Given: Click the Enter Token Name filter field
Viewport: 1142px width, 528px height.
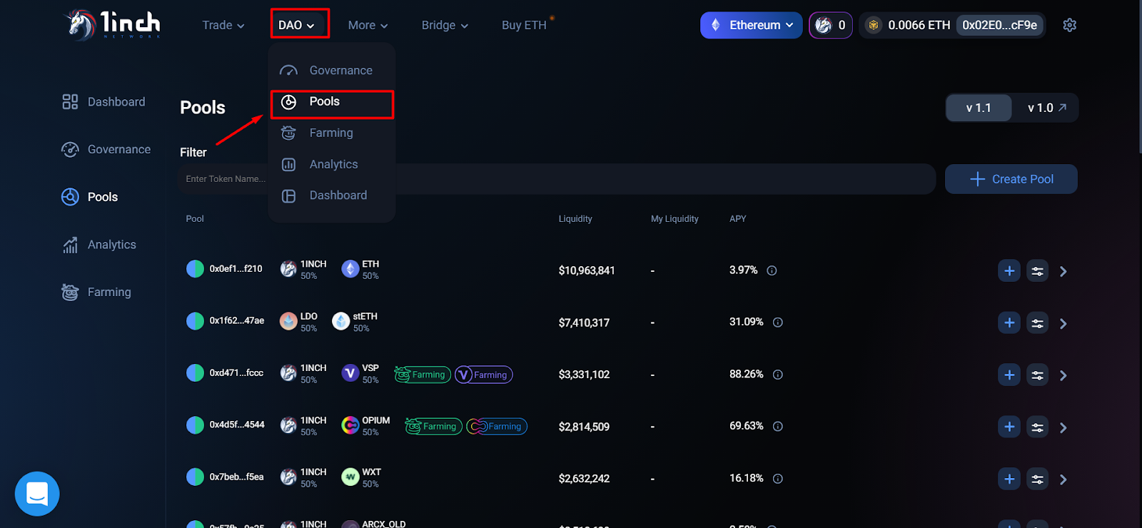Looking at the screenshot, I should [x=557, y=179].
